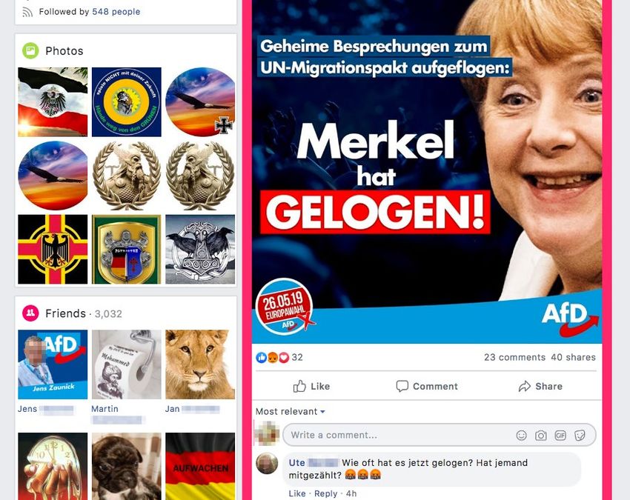
Task: Open friend Jens's AfD profile picture
Action: coord(53,364)
